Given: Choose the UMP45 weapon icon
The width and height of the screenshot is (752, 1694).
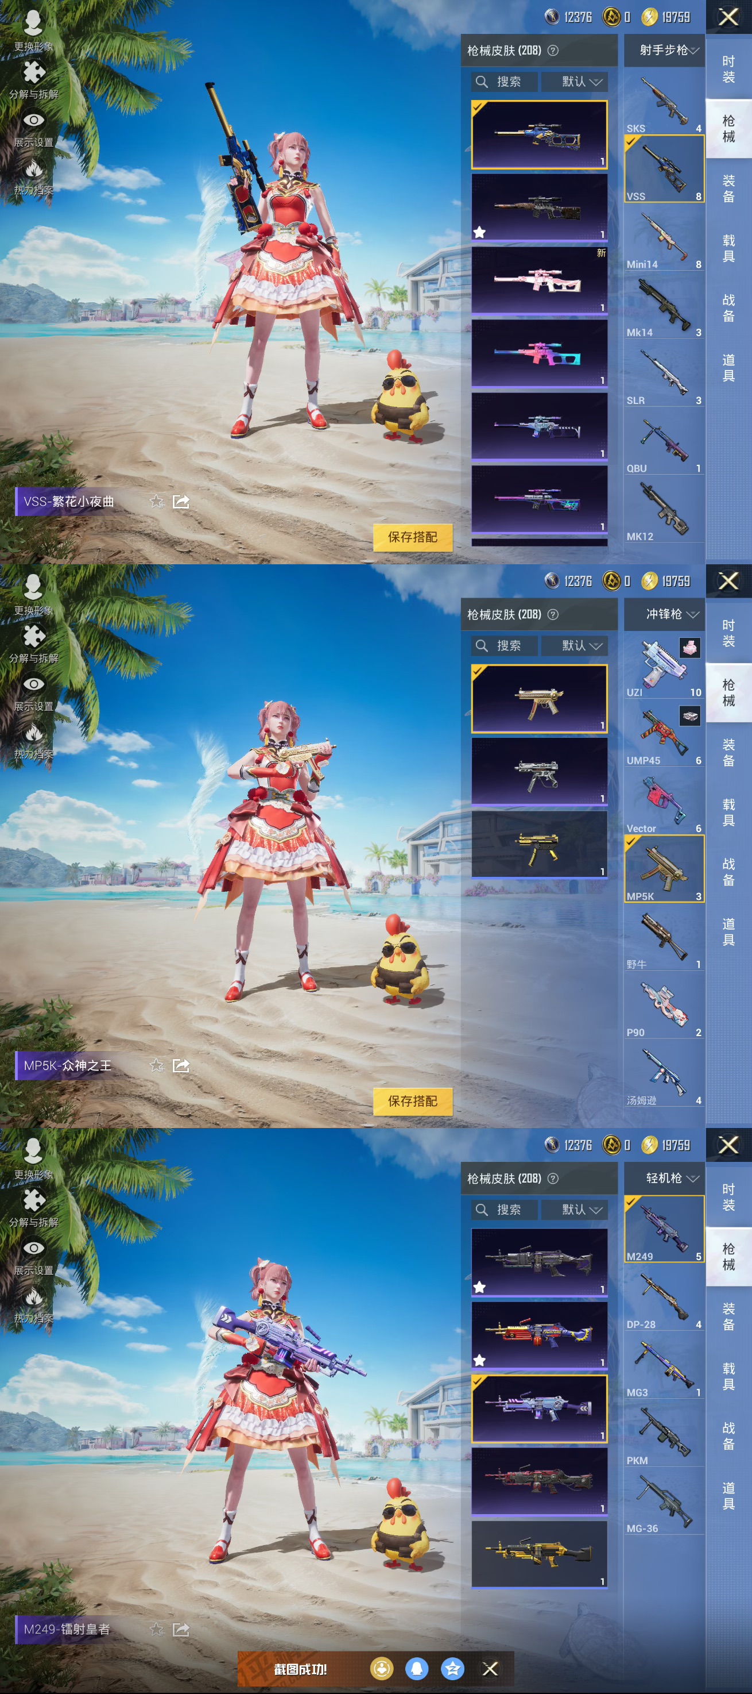Looking at the screenshot, I should click(664, 733).
